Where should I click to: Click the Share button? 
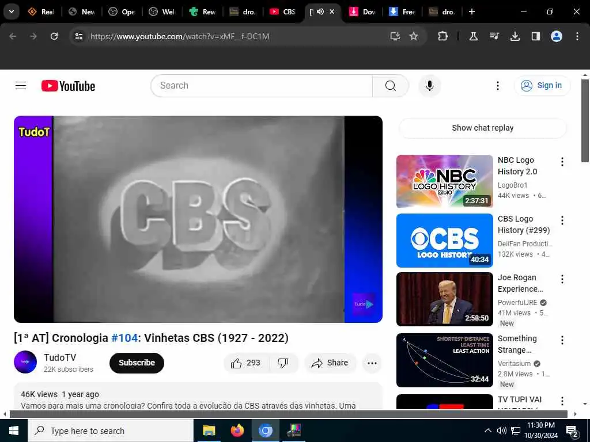[330, 363]
